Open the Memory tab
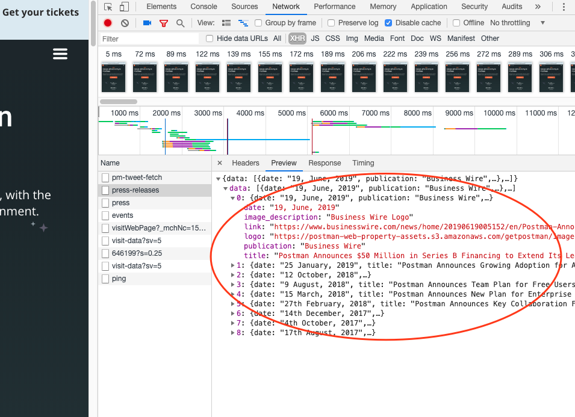 point(383,7)
